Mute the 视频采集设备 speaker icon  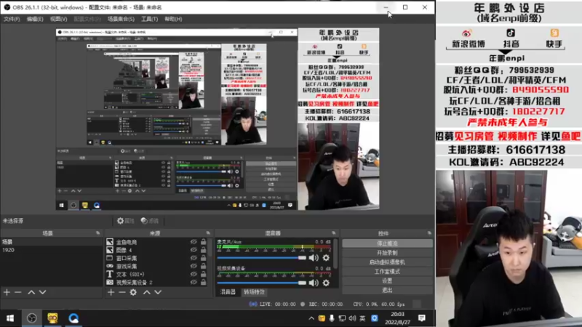tap(314, 283)
